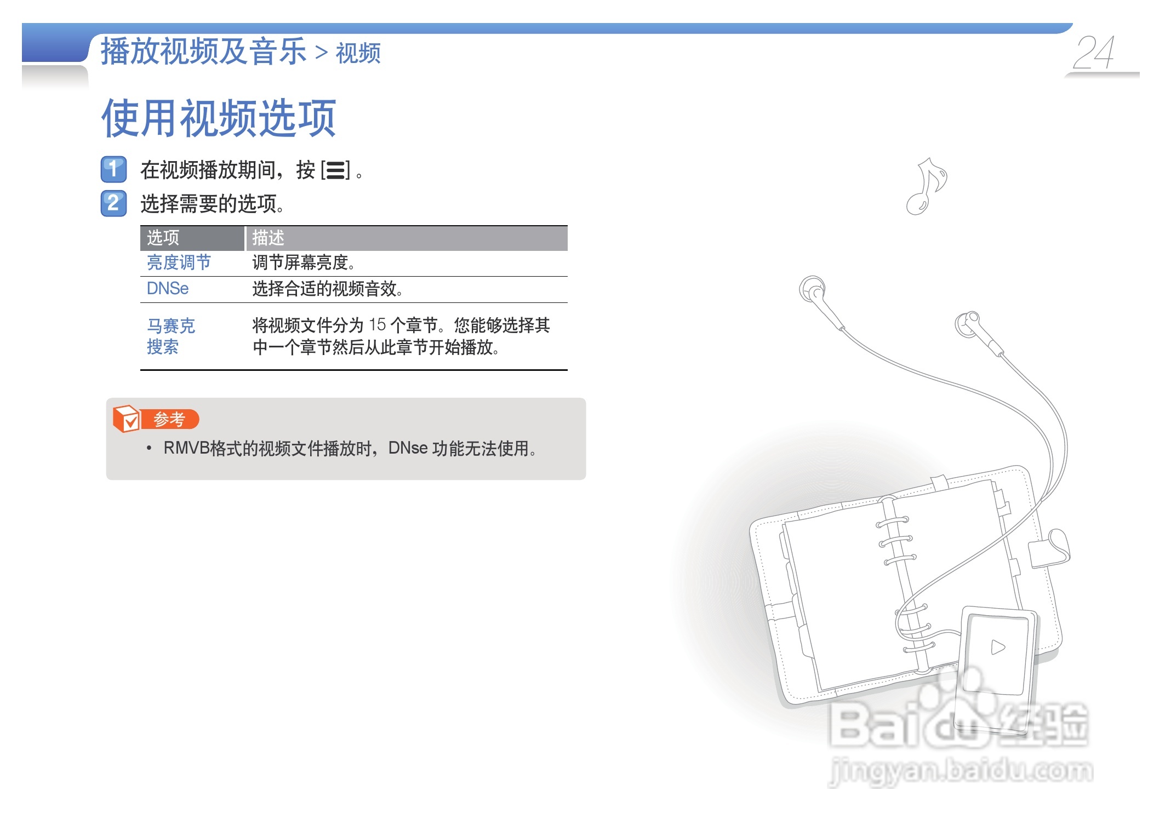Click the 使用视频选项 heading

[219, 118]
